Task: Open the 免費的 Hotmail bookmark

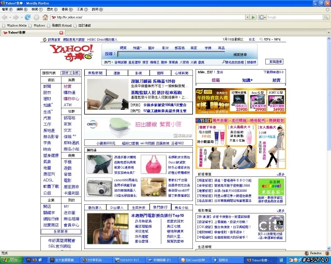Action: click(x=59, y=25)
